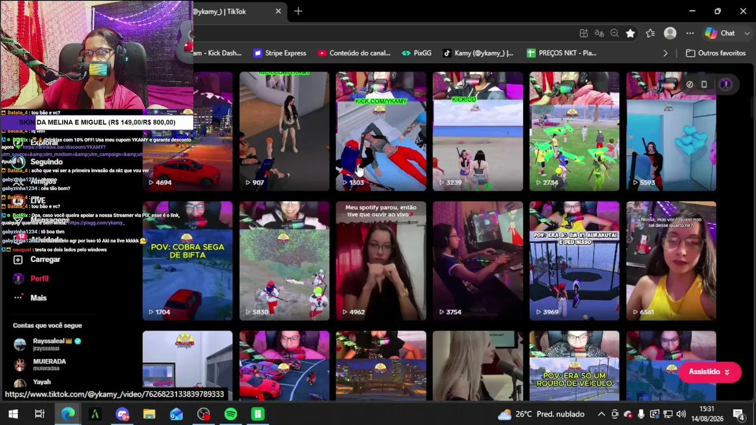The height and width of the screenshot is (425, 756).
Task: Show hidden system tray icons
Action: 601,414
